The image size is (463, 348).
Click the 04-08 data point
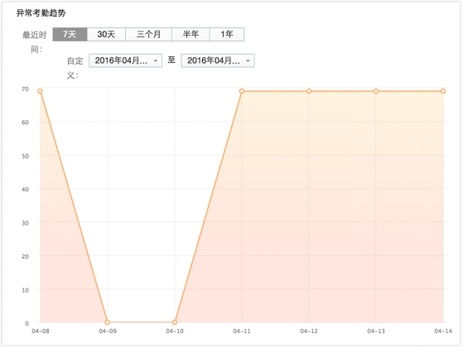[x=40, y=91]
